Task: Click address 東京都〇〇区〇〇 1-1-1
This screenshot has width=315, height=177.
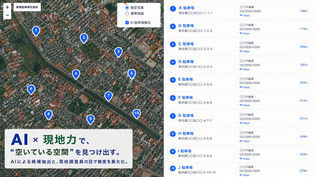Action: [x=195, y=13]
